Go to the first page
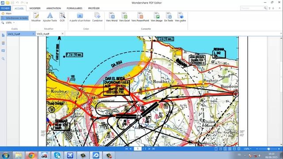The width and height of the screenshot is (283, 159). point(126,149)
